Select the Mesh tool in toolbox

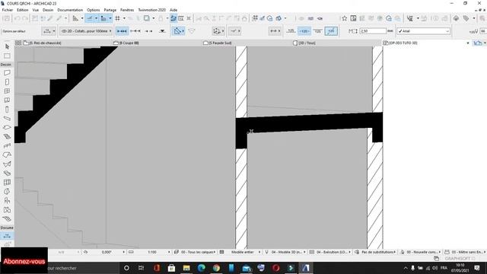[x=7, y=218]
